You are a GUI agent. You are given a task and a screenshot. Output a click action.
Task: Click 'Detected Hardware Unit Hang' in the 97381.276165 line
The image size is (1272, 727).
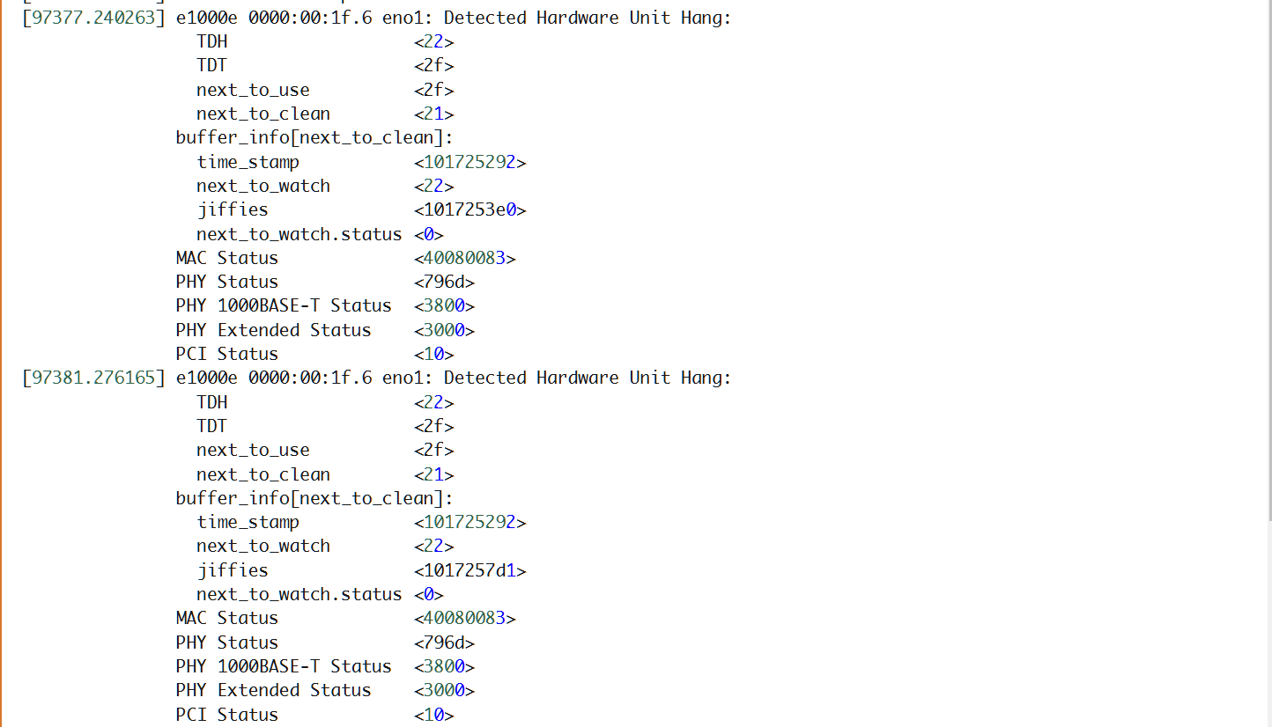(587, 378)
